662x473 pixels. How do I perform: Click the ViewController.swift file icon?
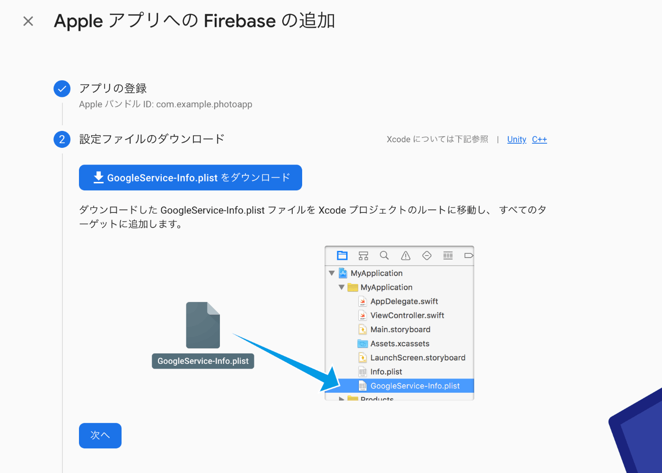coord(363,316)
